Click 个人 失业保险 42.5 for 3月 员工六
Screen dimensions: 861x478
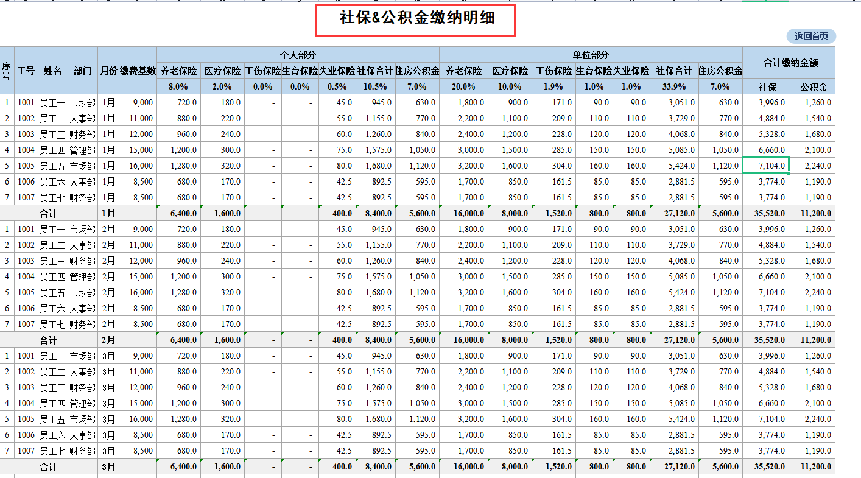coord(337,435)
